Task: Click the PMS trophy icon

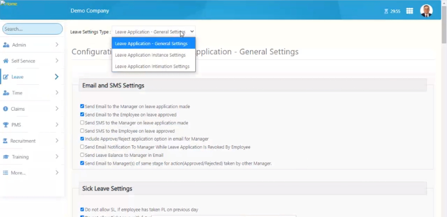Action: tap(6, 125)
